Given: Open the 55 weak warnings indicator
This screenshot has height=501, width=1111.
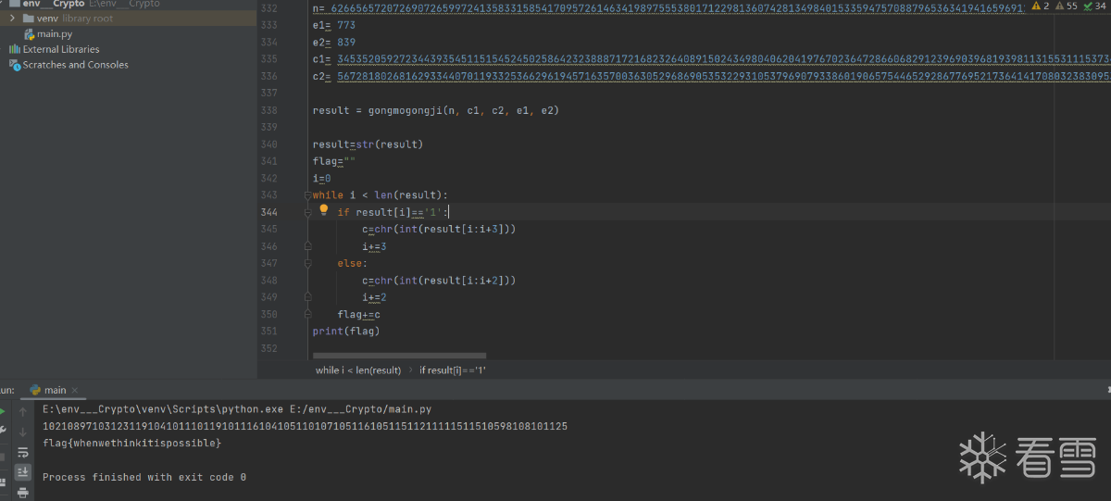Looking at the screenshot, I should (1065, 6).
